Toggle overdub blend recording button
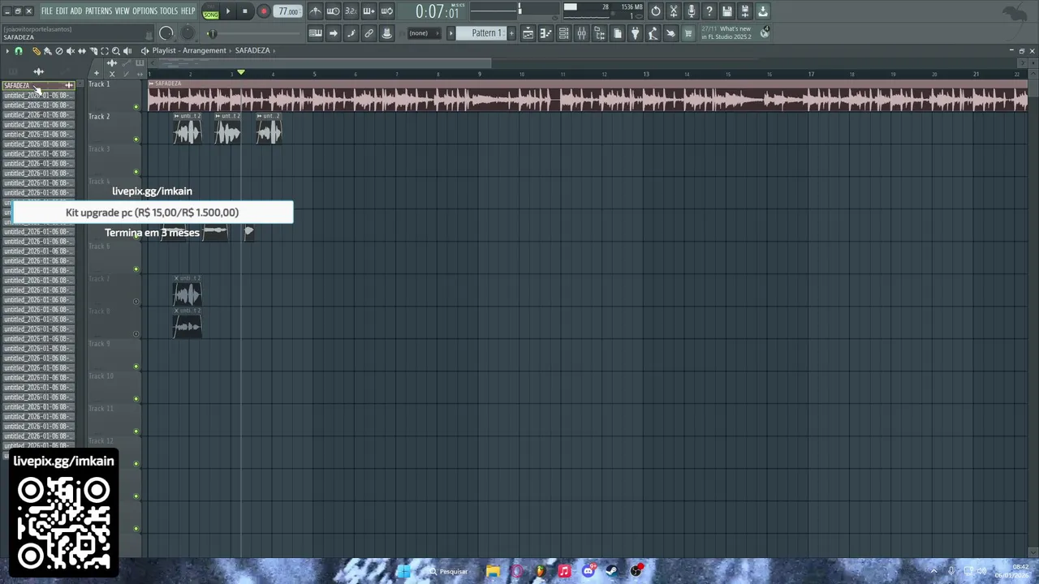The width and height of the screenshot is (1039, 584). click(369, 11)
